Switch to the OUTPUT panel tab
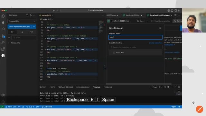 click(43, 87)
